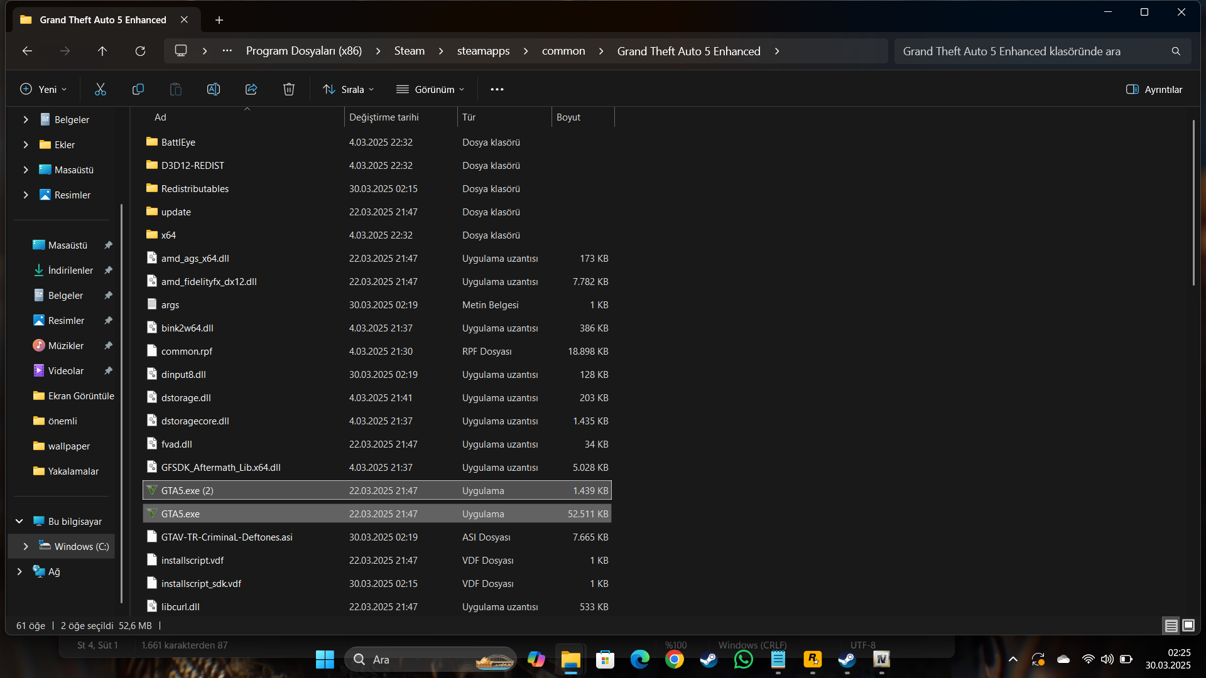
Task: Switch to large thumbnails view mode
Action: (x=1188, y=625)
